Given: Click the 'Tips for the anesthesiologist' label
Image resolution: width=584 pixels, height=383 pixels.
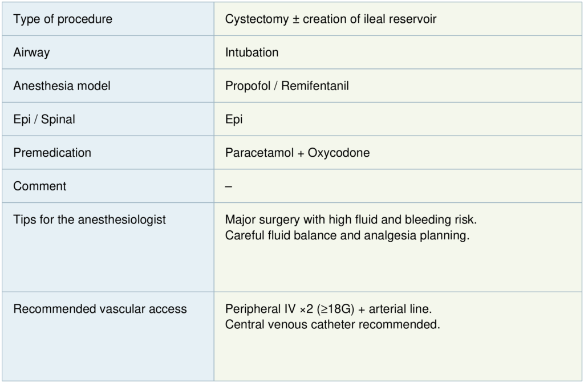Looking at the screenshot, I should tap(90, 219).
